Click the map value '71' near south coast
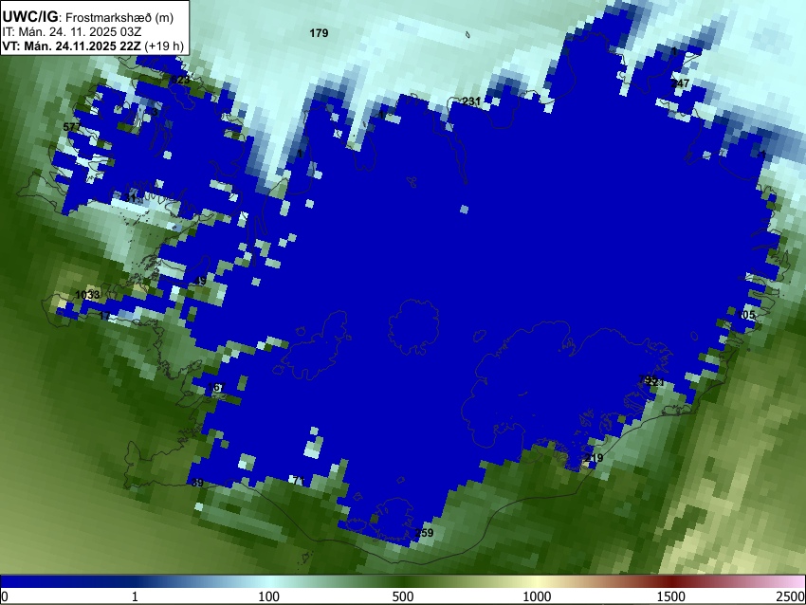This screenshot has height=605, width=806. [x=299, y=481]
